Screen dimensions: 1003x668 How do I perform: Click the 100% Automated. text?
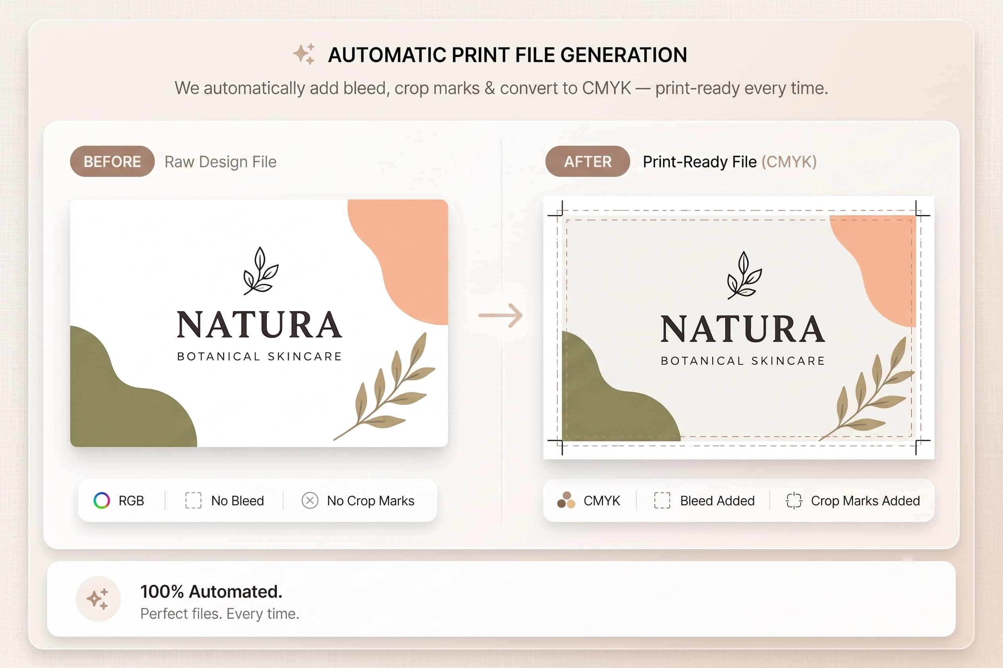pyautogui.click(x=211, y=591)
